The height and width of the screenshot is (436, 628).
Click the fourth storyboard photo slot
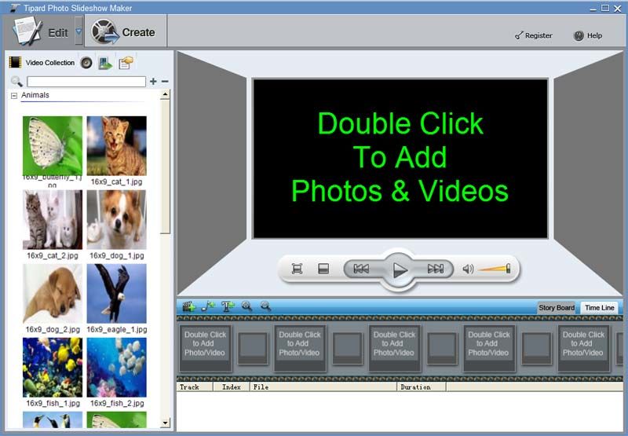pyautogui.click(x=489, y=348)
